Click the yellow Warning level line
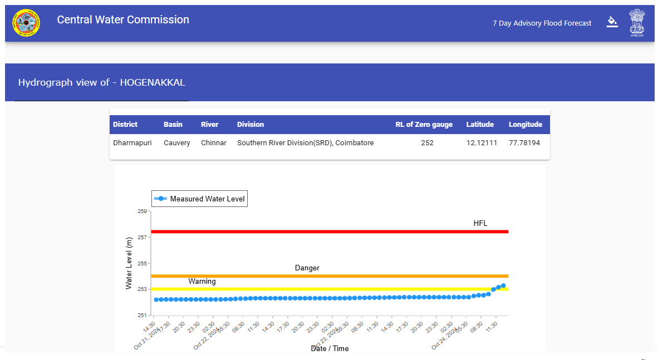 click(x=330, y=289)
